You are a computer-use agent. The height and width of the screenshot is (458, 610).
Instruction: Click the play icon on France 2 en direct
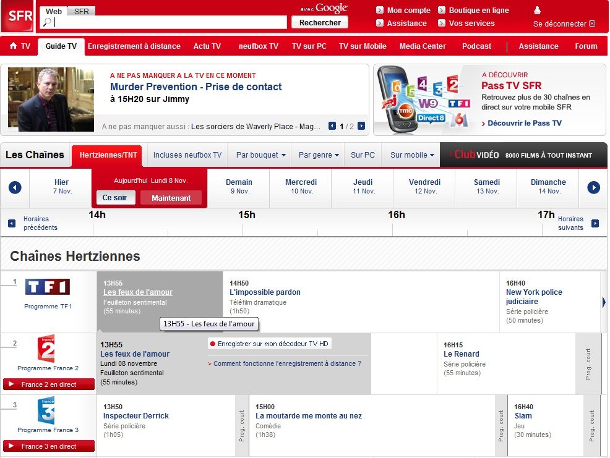coord(11,384)
